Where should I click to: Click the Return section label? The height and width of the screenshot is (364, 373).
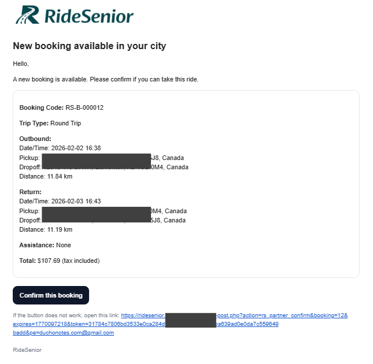point(30,192)
